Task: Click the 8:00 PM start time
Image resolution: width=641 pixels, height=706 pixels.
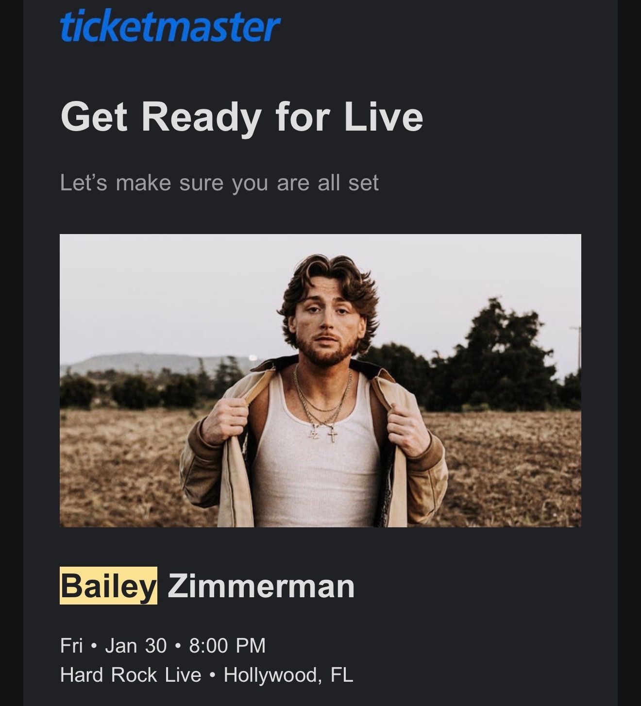Action: 227,645
